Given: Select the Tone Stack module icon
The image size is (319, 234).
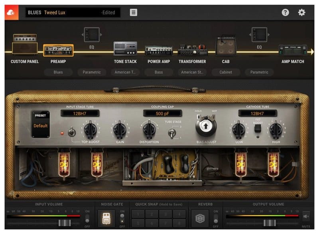Looking at the screenshot, I should (x=125, y=49).
